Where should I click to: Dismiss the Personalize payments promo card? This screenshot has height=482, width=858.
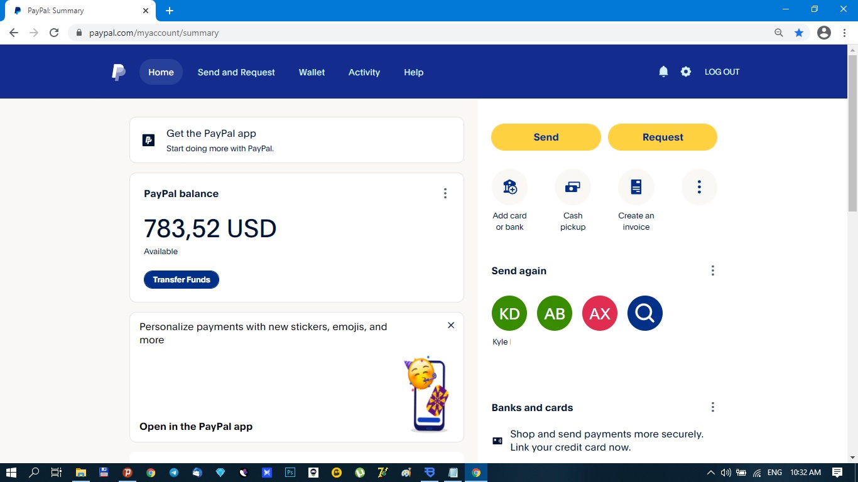point(451,325)
